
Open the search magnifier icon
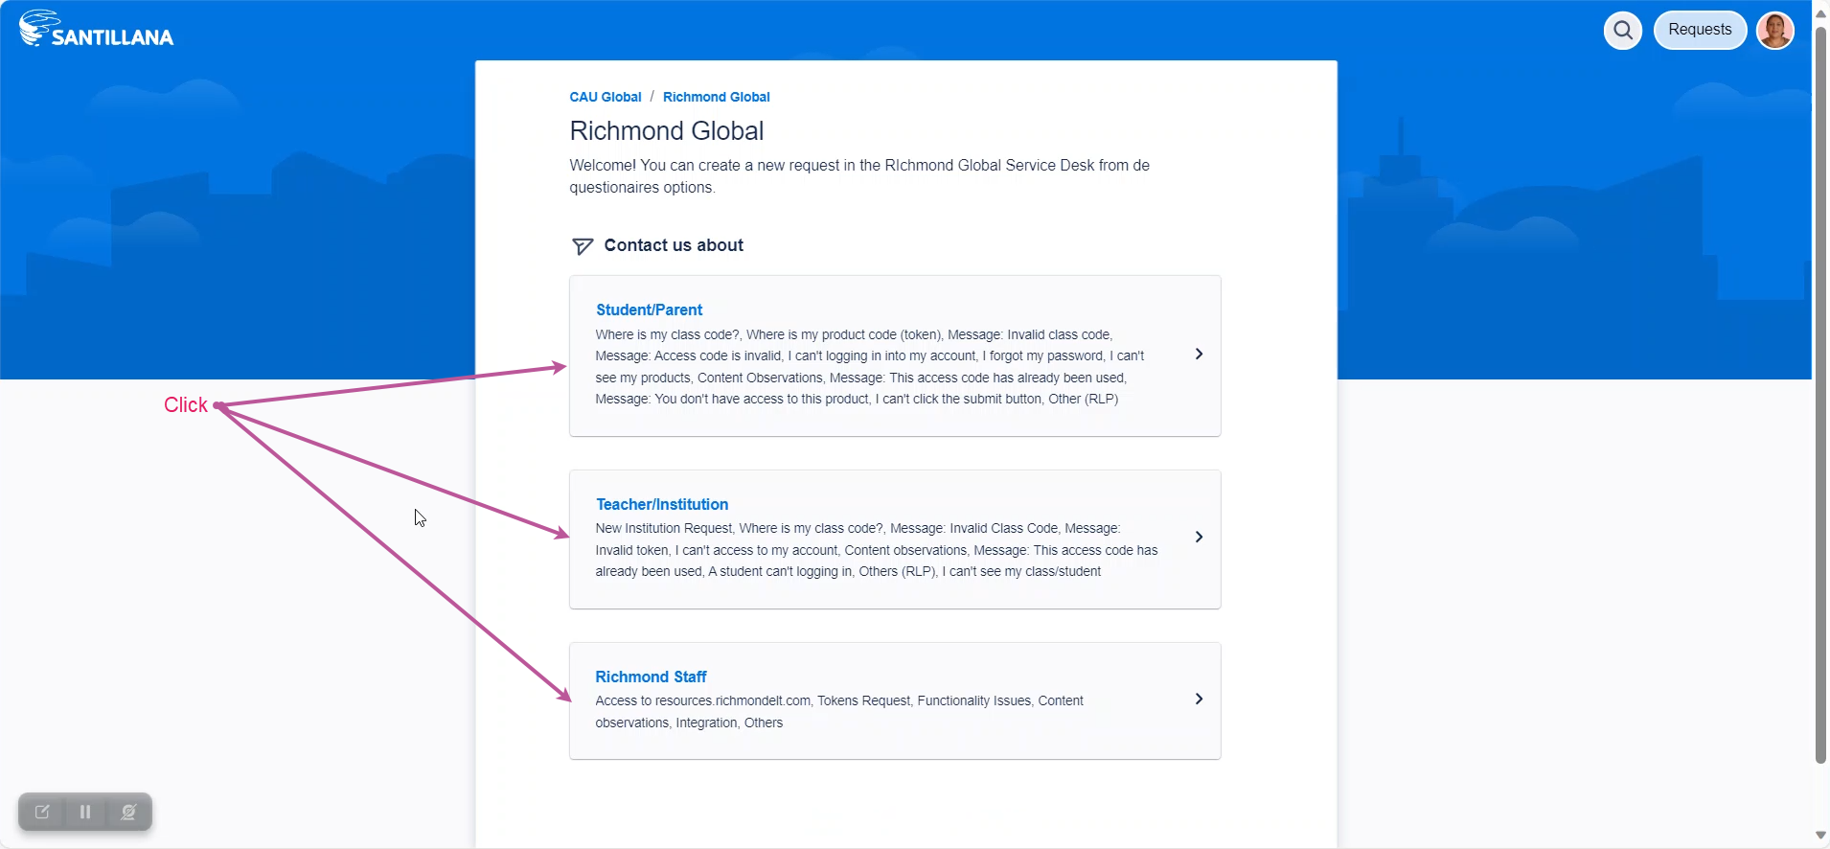click(x=1622, y=30)
